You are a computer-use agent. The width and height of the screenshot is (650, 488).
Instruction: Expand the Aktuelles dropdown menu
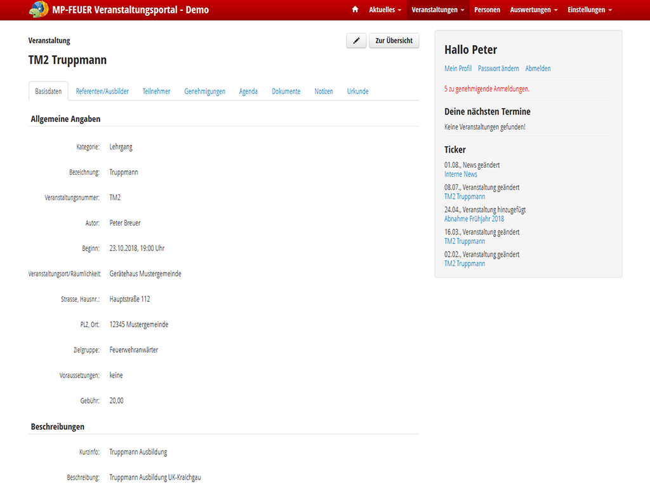[x=385, y=10]
